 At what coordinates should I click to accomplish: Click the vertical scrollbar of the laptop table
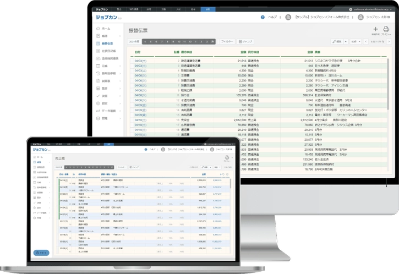(231, 183)
